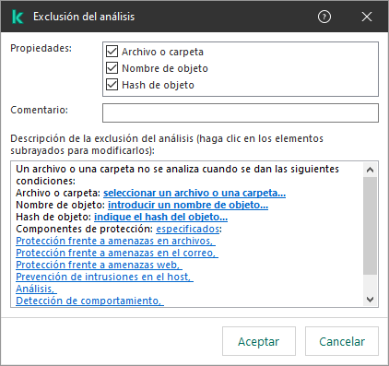This screenshot has width=389, height=366.
Task: Select 'Protección frente a amenazas en archivos' link
Action: (x=115, y=241)
